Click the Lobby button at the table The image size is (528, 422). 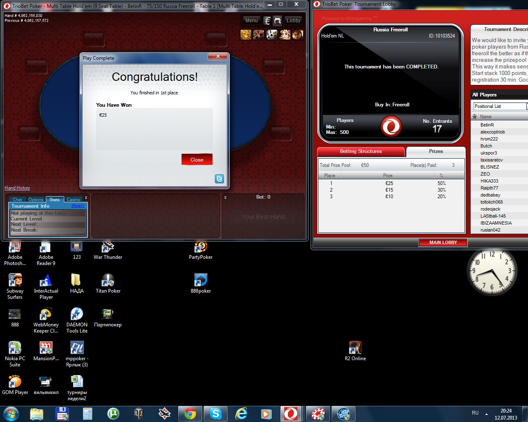click(x=294, y=21)
